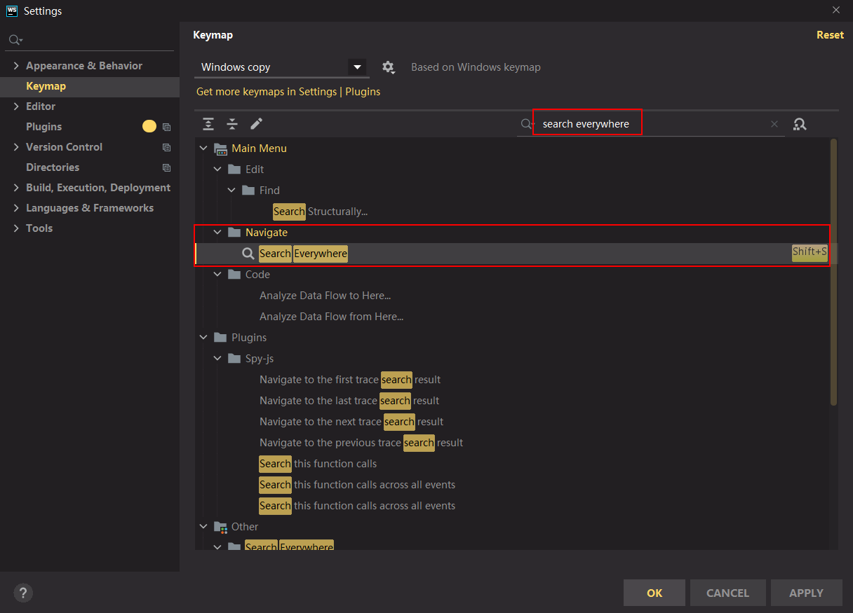Select Search Everywhere action under Navigate
This screenshot has height=613, width=853.
click(303, 254)
